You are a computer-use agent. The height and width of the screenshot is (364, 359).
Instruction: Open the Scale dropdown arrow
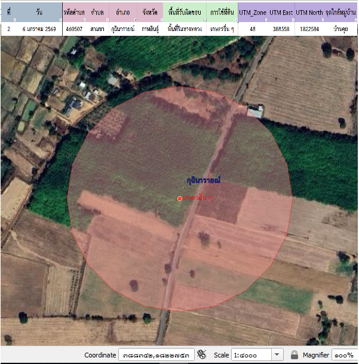tap(277, 355)
